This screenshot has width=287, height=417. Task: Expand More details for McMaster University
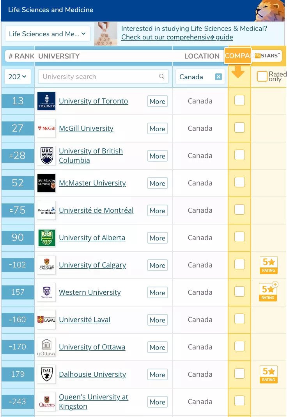click(x=158, y=184)
